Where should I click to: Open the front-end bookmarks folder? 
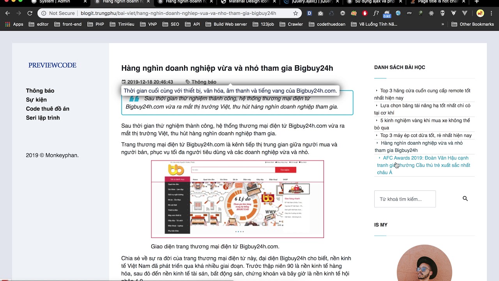[68, 24]
